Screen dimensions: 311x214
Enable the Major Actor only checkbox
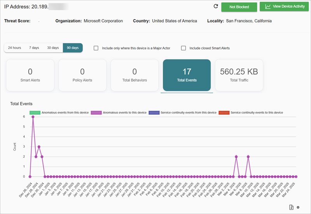click(96, 48)
